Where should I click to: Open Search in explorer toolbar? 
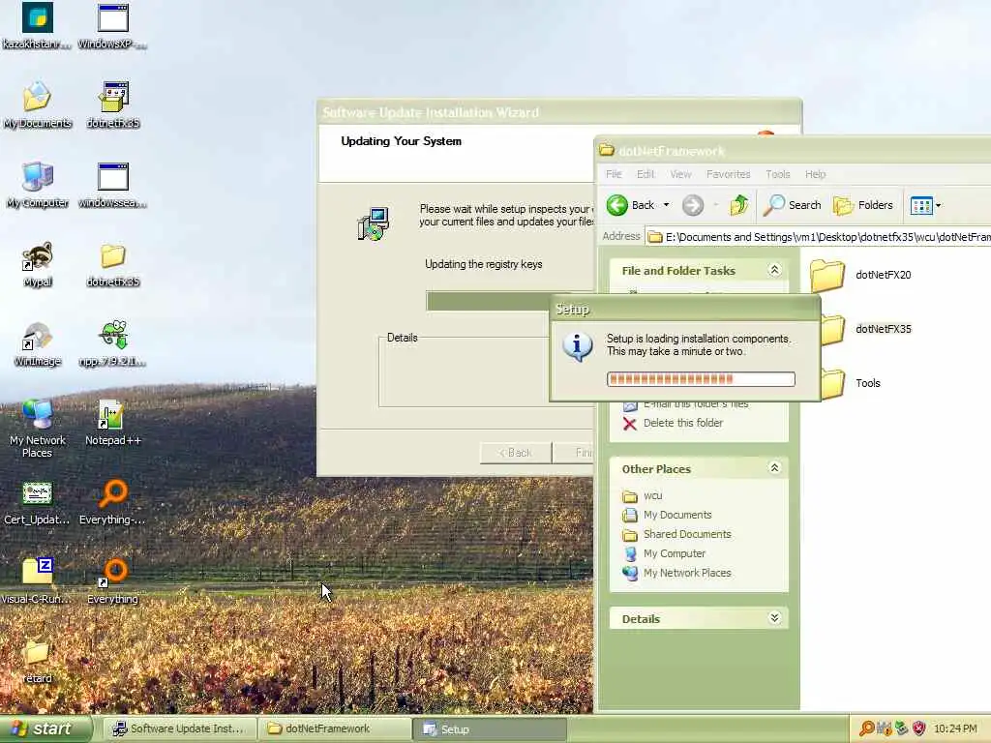pyautogui.click(x=793, y=205)
